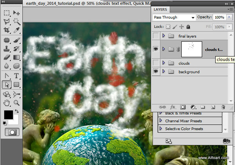Expand Black & White Presets
Viewport: 235px width, 165px height.
tap(161, 113)
